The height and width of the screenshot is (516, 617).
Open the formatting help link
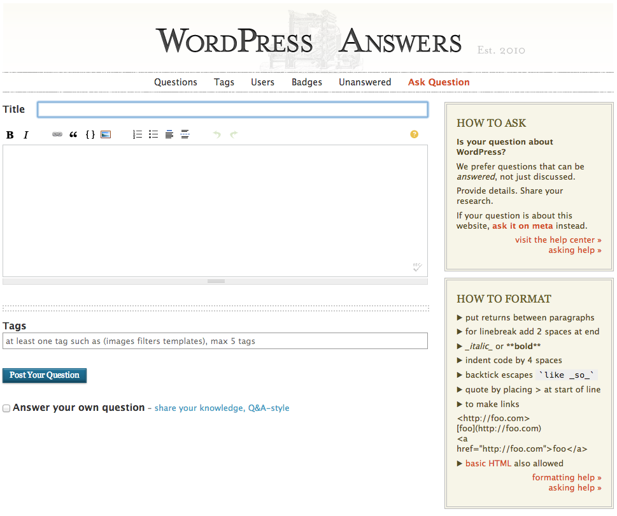(567, 477)
